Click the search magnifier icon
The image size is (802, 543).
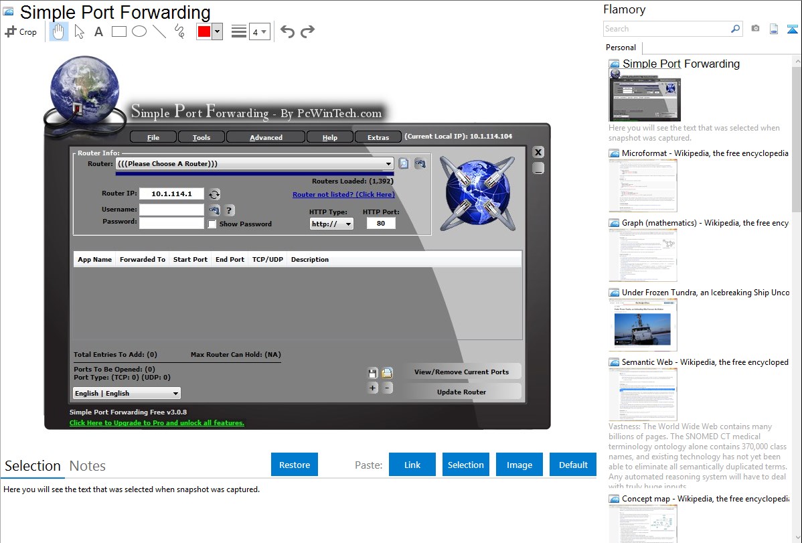pos(736,29)
